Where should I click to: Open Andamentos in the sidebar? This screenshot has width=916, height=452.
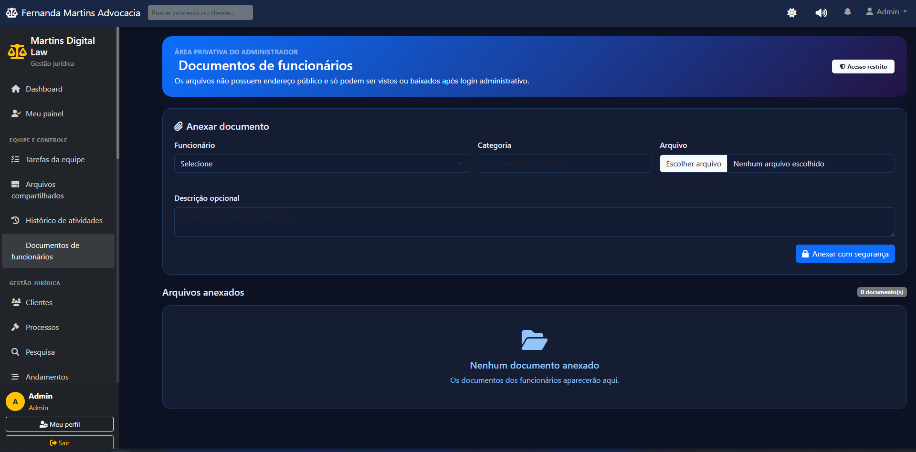tap(58, 377)
